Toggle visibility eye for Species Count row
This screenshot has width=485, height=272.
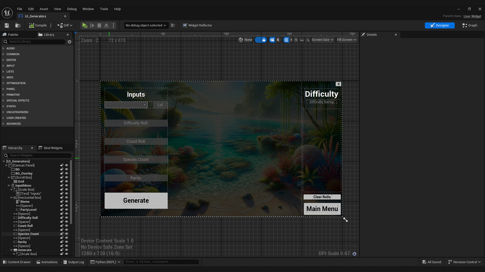[66, 234]
